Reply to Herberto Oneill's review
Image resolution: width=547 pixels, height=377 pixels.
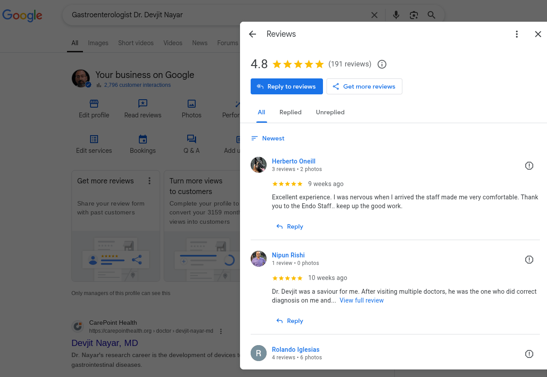click(x=290, y=226)
